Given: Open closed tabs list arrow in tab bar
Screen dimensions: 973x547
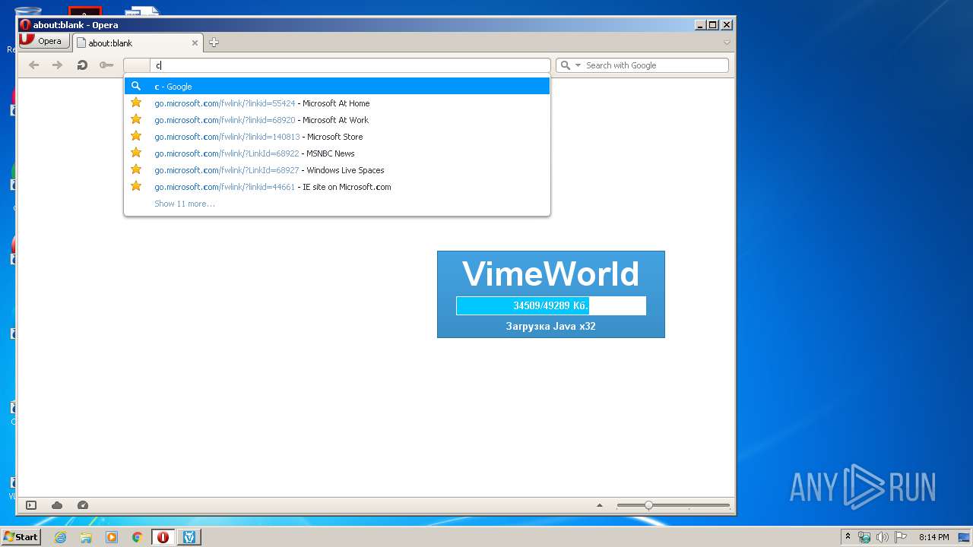Looking at the screenshot, I should (727, 43).
